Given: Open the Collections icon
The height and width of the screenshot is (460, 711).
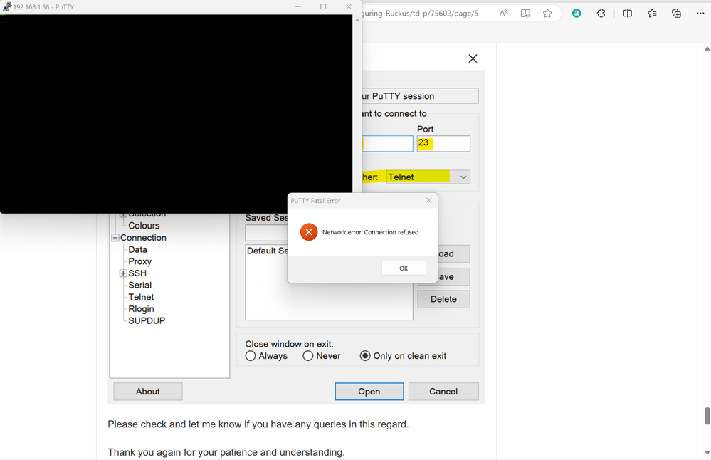Looking at the screenshot, I should (x=677, y=14).
